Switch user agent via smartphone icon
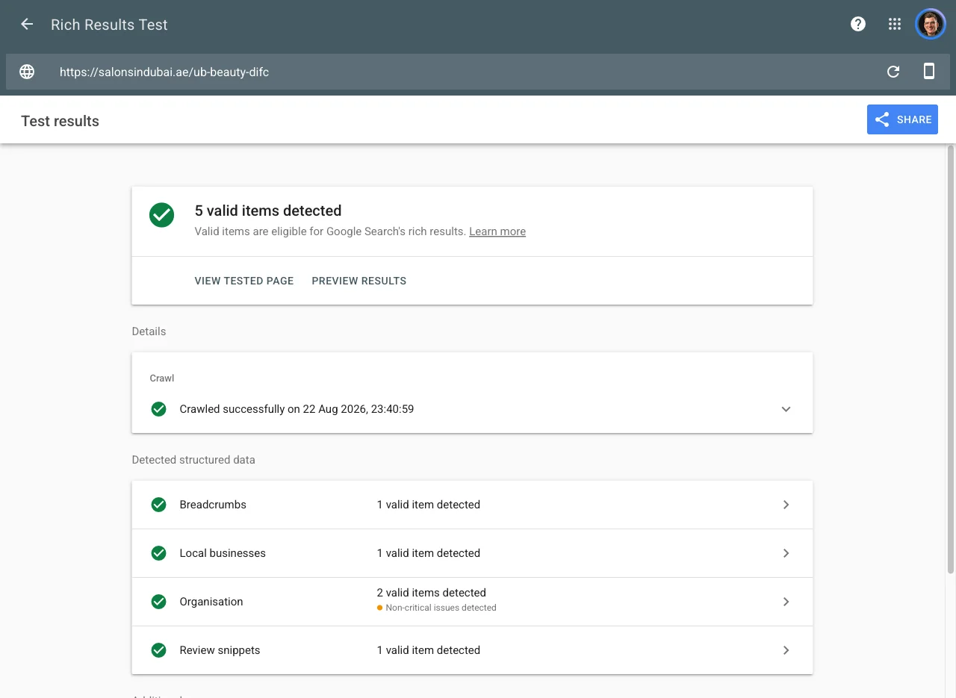Image resolution: width=956 pixels, height=698 pixels. [x=929, y=72]
